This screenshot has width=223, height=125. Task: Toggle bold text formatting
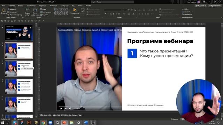pyautogui.click(x=105, y=14)
